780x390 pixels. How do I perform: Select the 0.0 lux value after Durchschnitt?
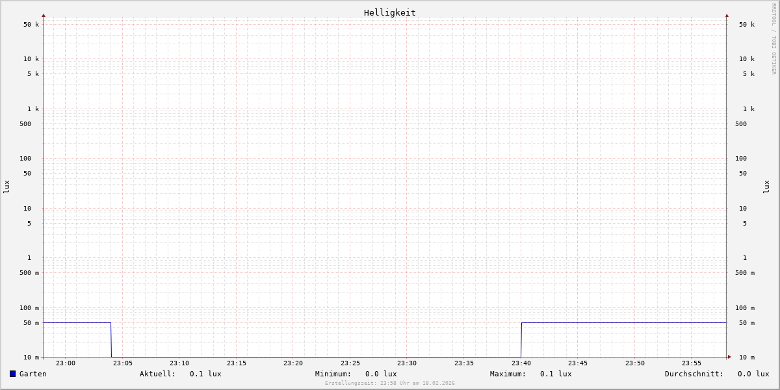tap(753, 374)
